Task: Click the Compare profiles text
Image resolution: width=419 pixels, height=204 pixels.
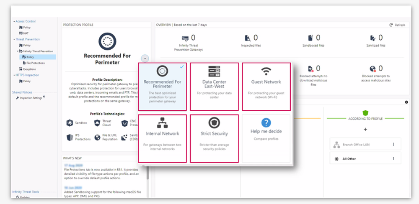Action: coord(266,139)
